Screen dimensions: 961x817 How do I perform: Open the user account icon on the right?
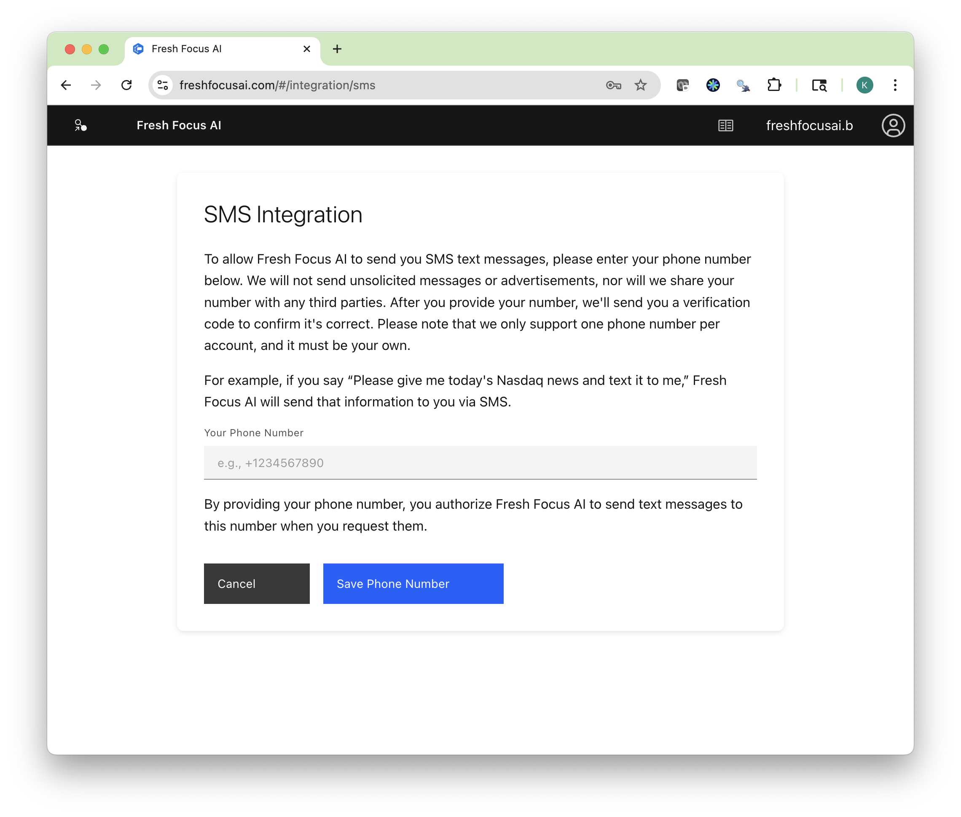893,125
